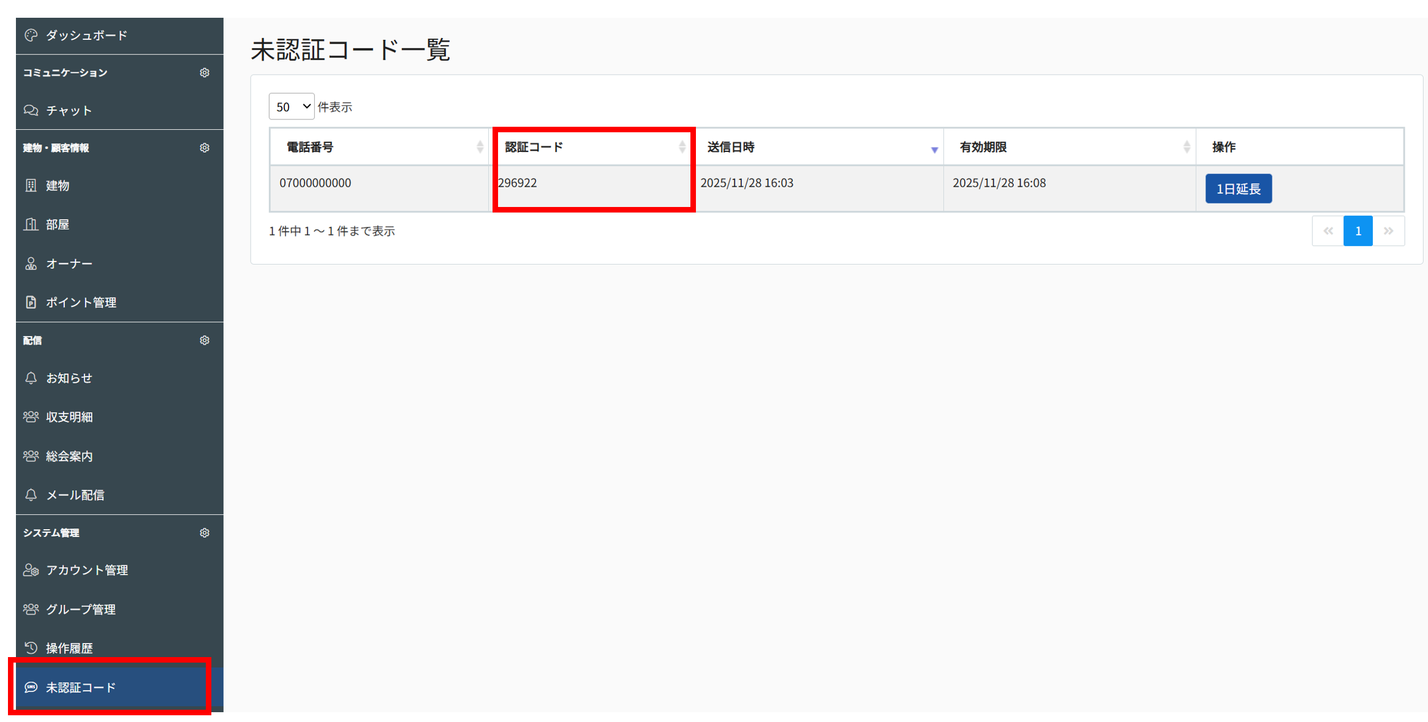Viewport: 1428px width, 722px height.
Task: Select 未認証コード sidebar entry
Action: coord(81,687)
